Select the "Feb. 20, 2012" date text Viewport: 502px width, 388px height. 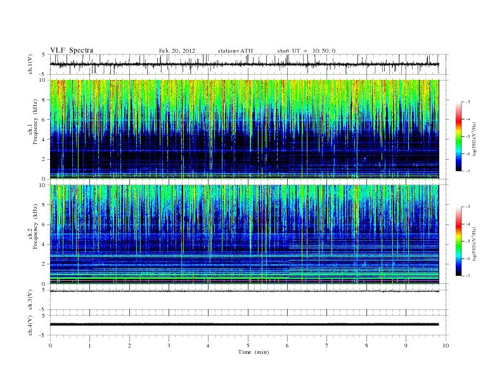(177, 51)
